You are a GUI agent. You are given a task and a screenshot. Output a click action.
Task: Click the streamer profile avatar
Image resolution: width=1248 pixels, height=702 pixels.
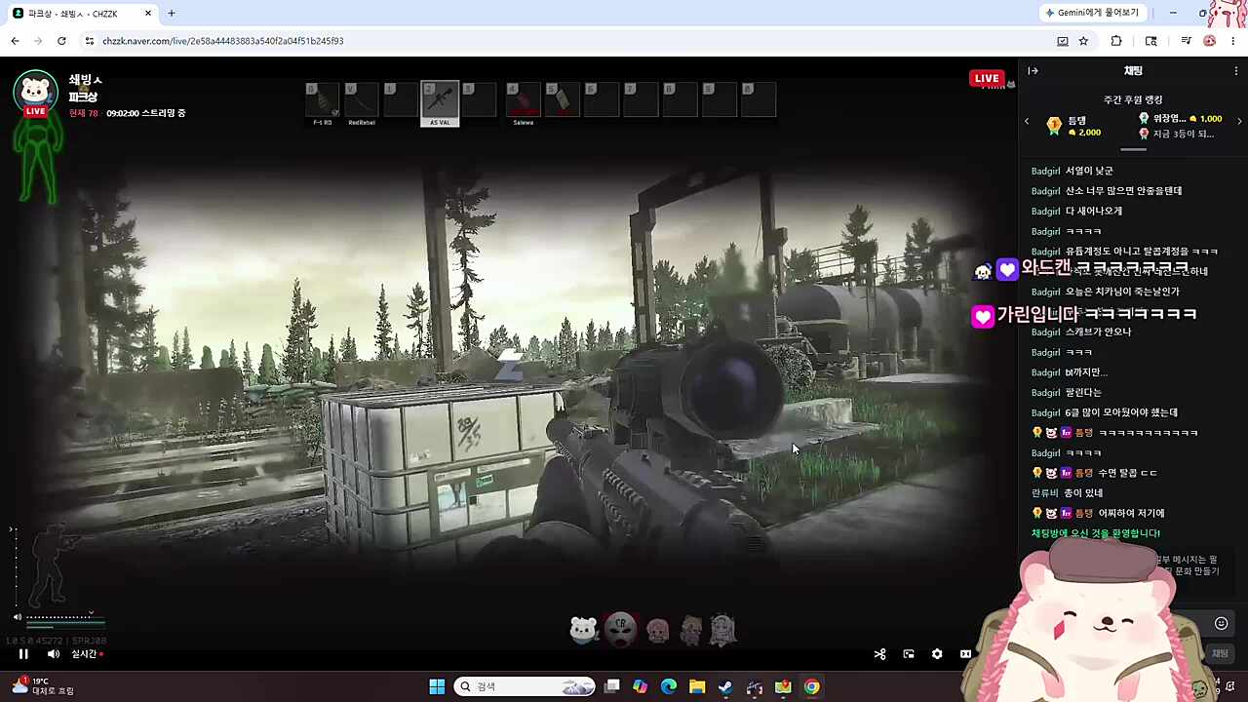point(35,93)
